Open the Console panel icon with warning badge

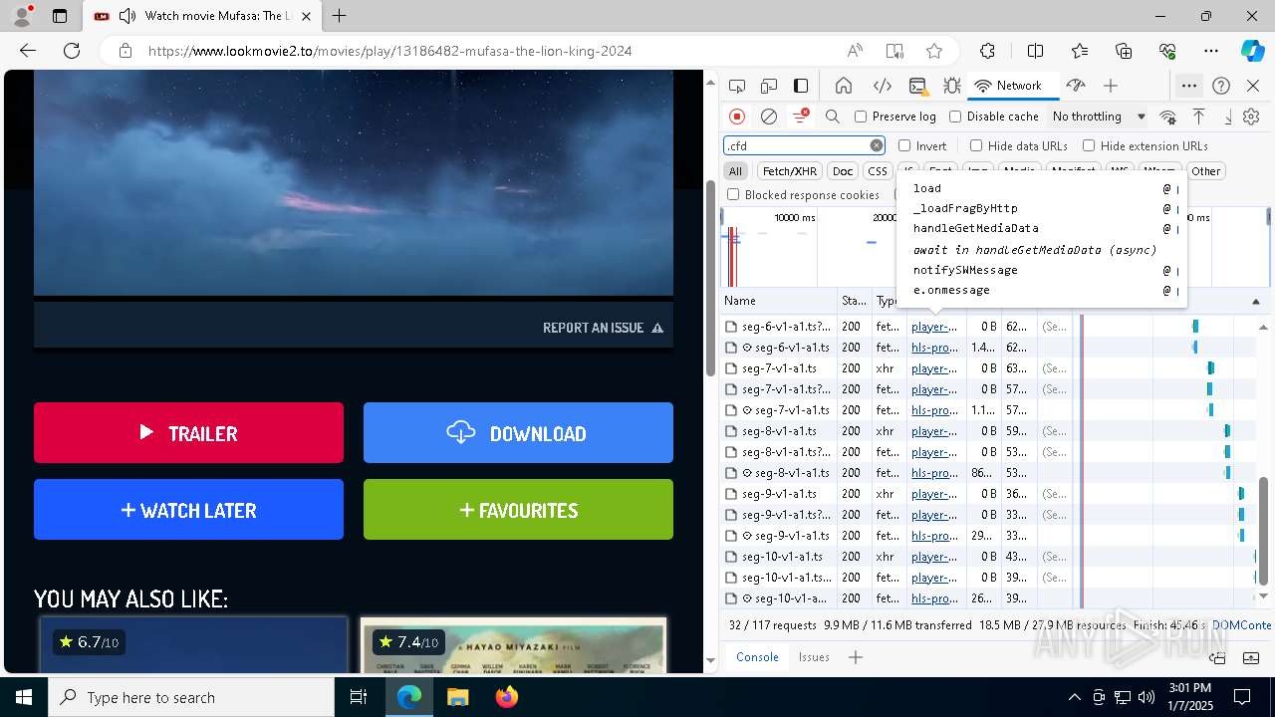pos(917,86)
